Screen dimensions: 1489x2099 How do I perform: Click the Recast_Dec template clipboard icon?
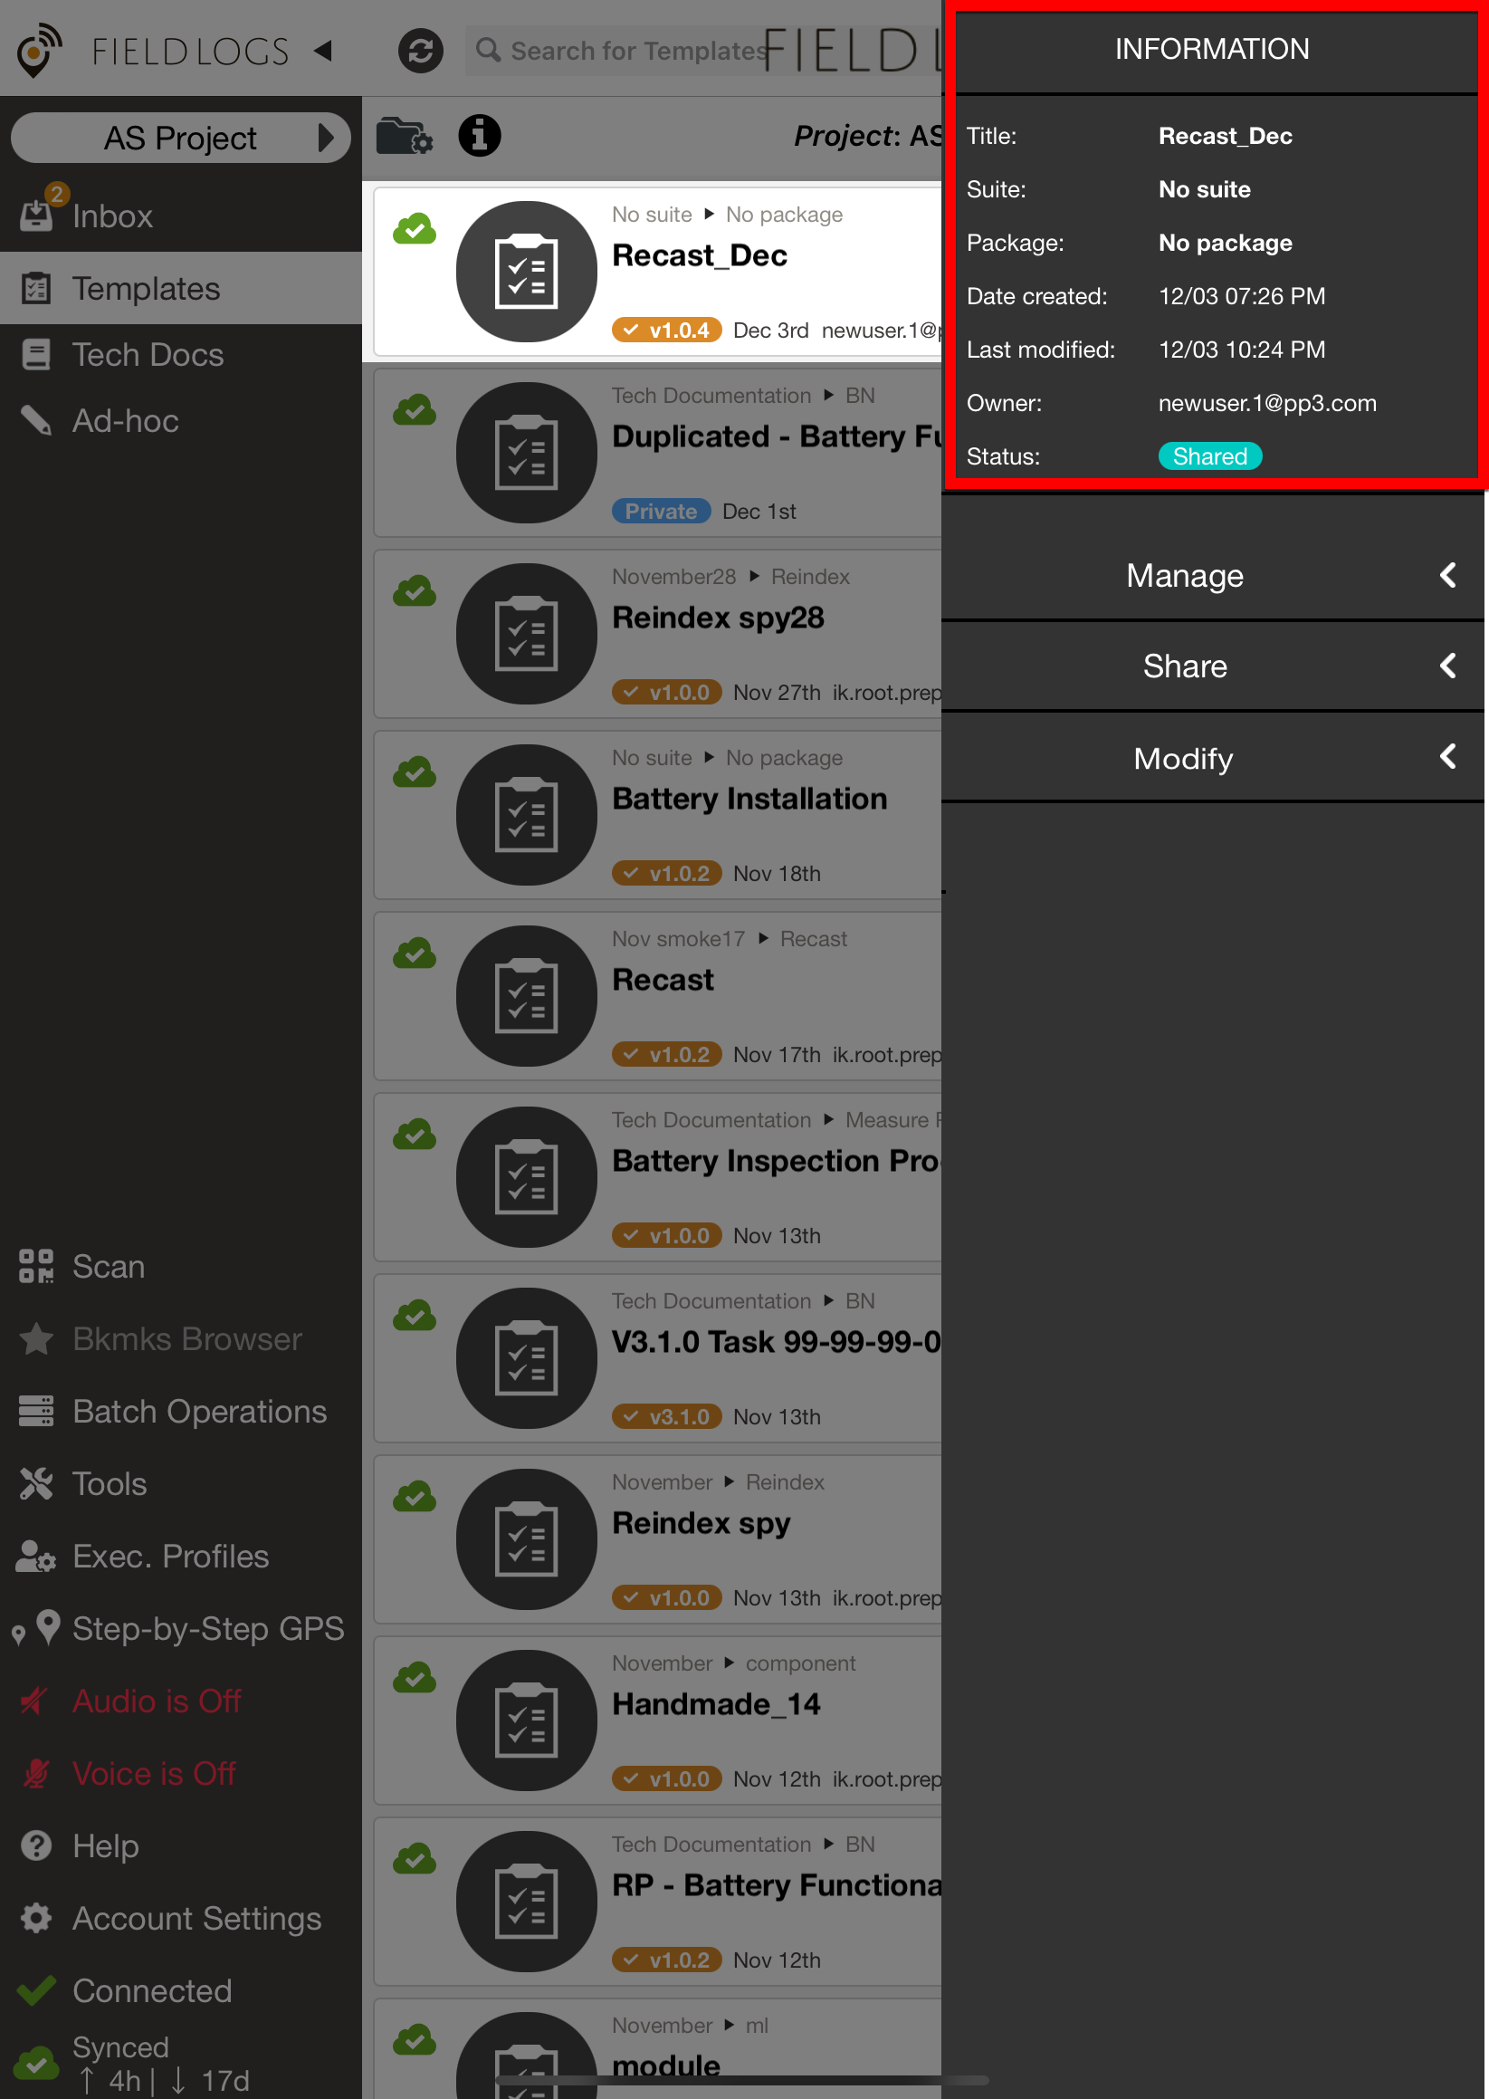526,273
